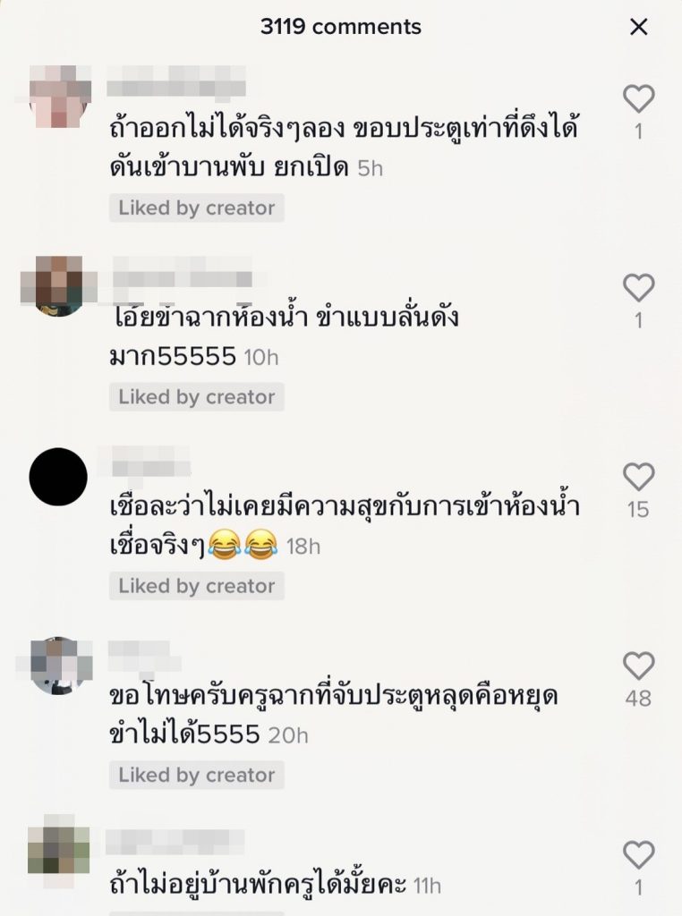Like the comment with 15 likes
Image resolution: width=682 pixels, height=916 pixels.
pos(639,476)
